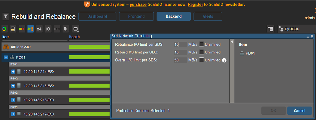Viewport: 316px width, 120px height.
Task: Select the FS01 fault set row
Action: click(59, 64)
